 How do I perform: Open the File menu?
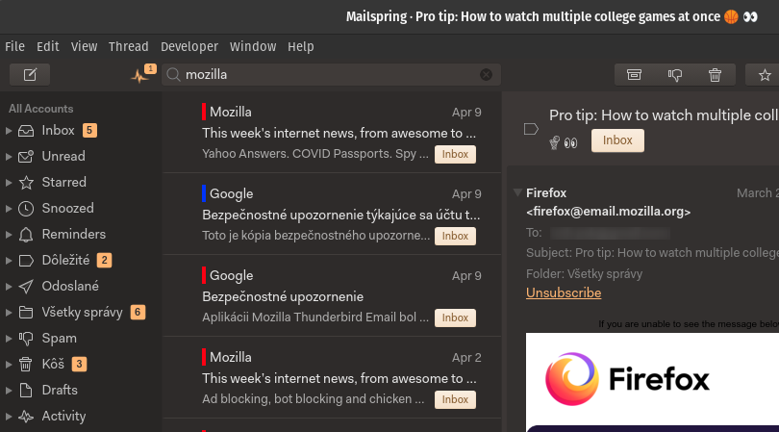point(14,47)
